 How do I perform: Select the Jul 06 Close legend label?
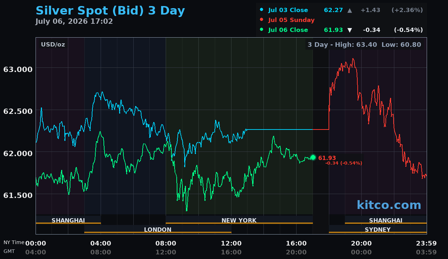click(x=288, y=30)
